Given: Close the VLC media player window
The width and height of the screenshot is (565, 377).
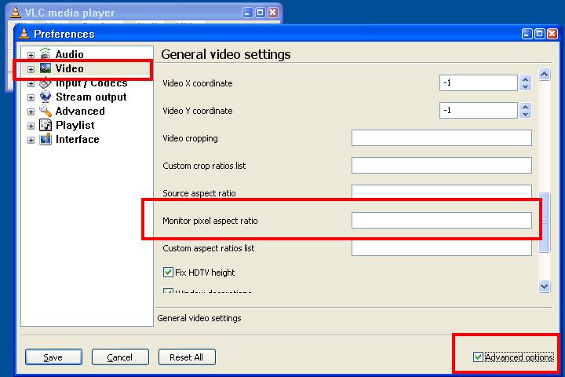Looking at the screenshot, I should pos(273,13).
